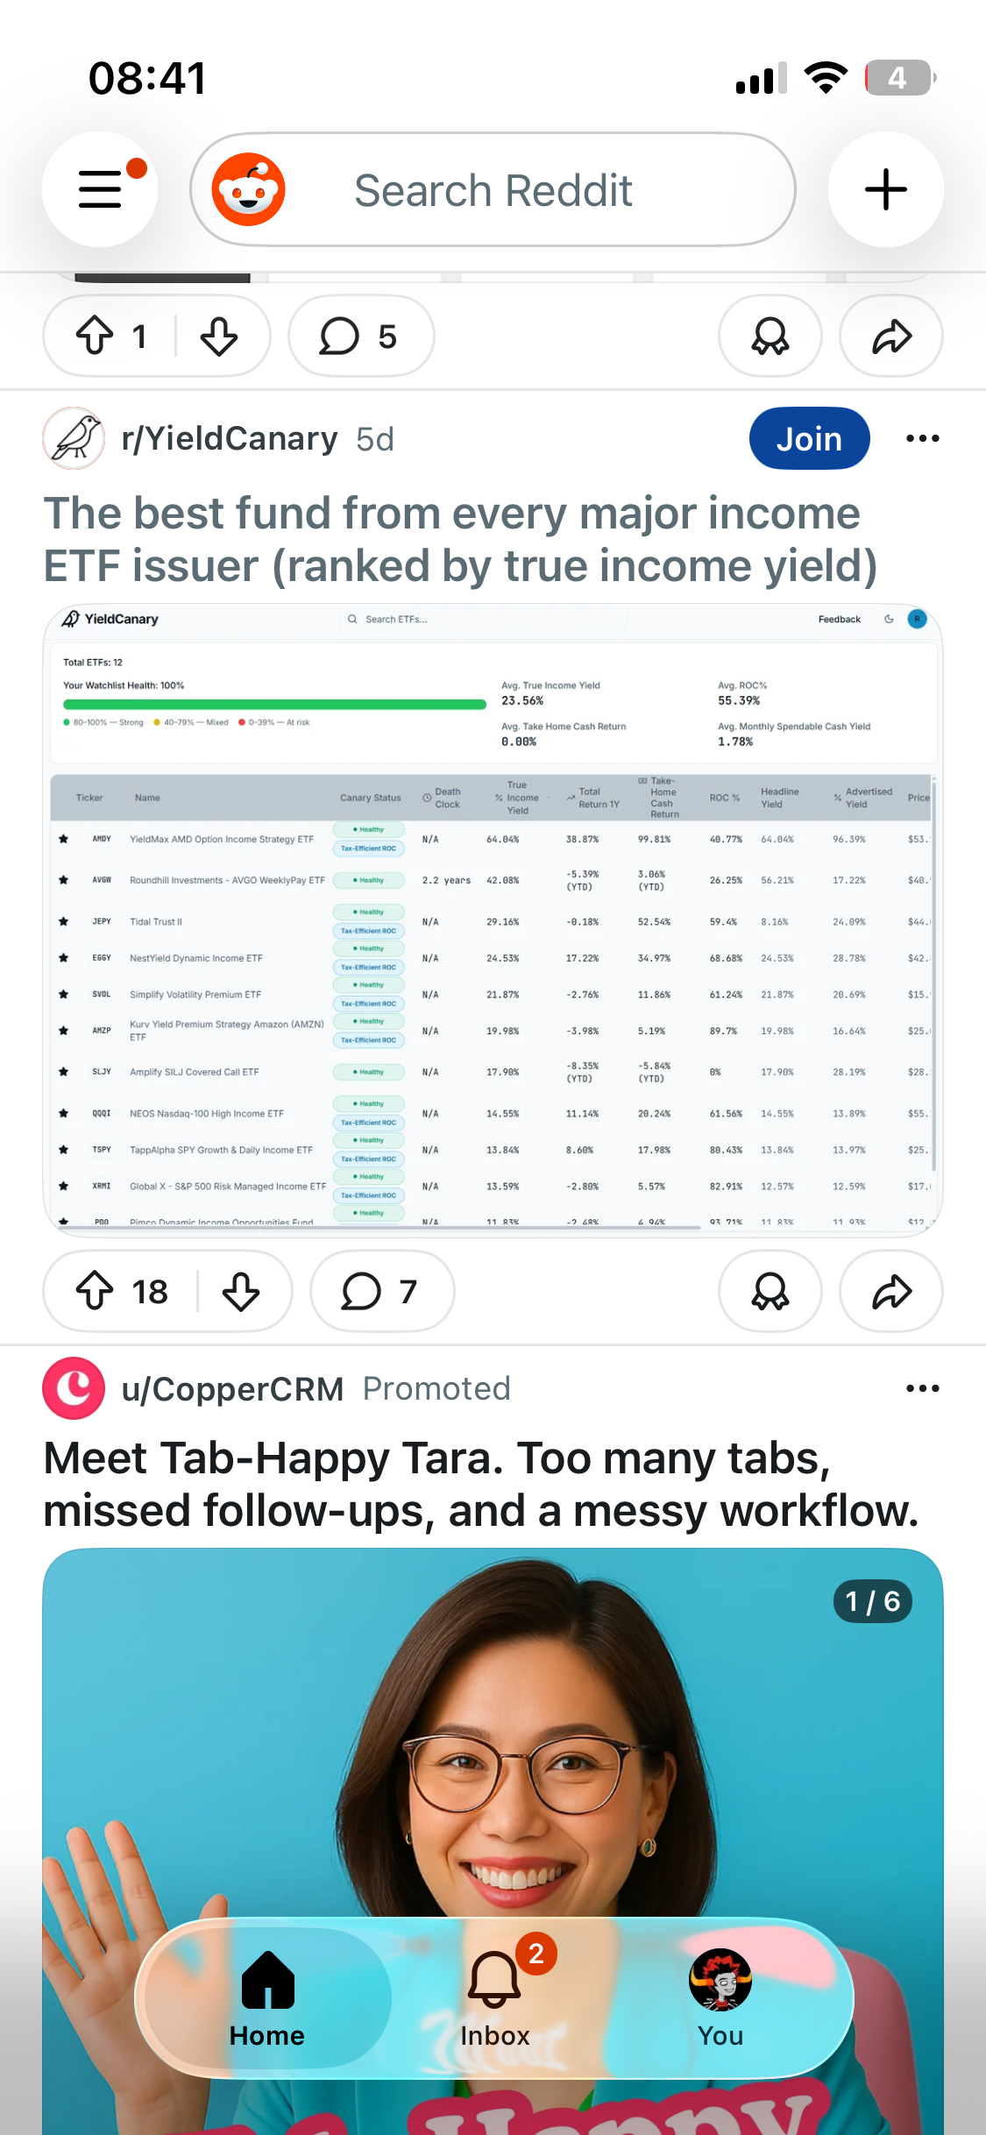Open the YieldCanary ETF table screenshot
Screen dimensions: 986x2135
click(493, 920)
